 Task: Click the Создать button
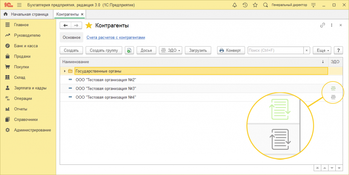pos(71,50)
